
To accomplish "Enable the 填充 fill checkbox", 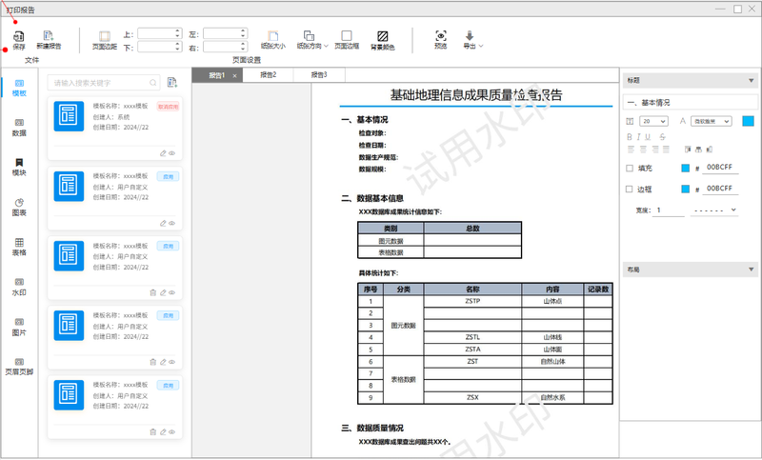I will pos(630,168).
